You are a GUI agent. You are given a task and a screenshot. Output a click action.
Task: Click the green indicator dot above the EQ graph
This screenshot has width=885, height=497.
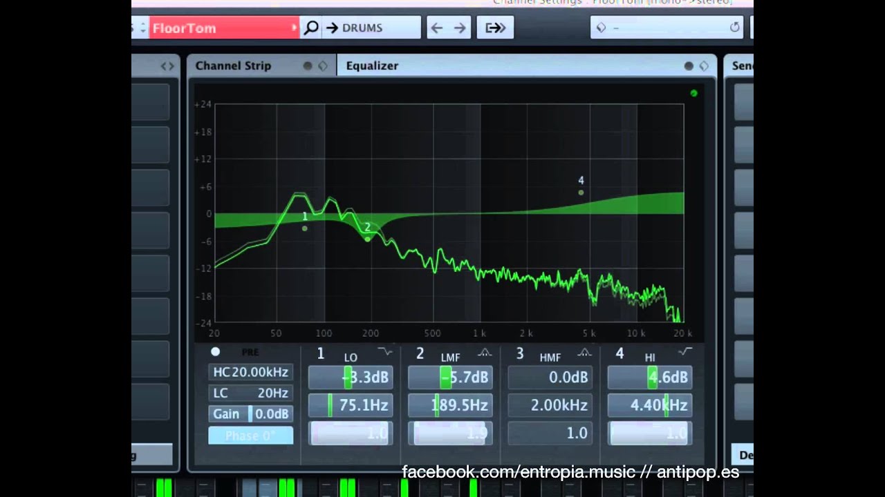[x=693, y=93]
